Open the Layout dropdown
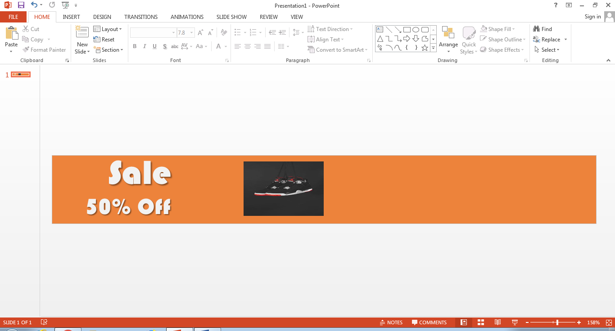 pos(108,28)
